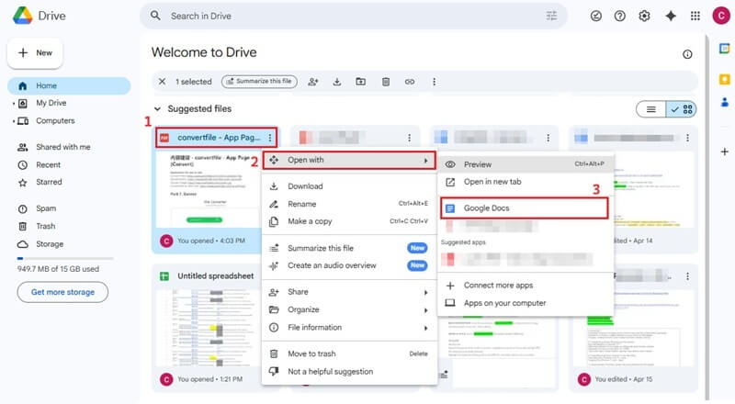The image size is (735, 404).
Task: Open more options on fourth blurred card
Action: tap(687, 138)
